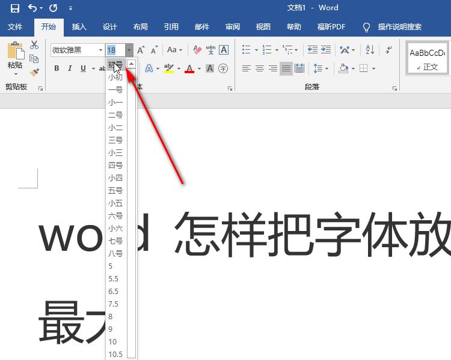Viewport: 451px width, 360px height.
Task: Click the Cut scissors icon
Action: click(34, 45)
